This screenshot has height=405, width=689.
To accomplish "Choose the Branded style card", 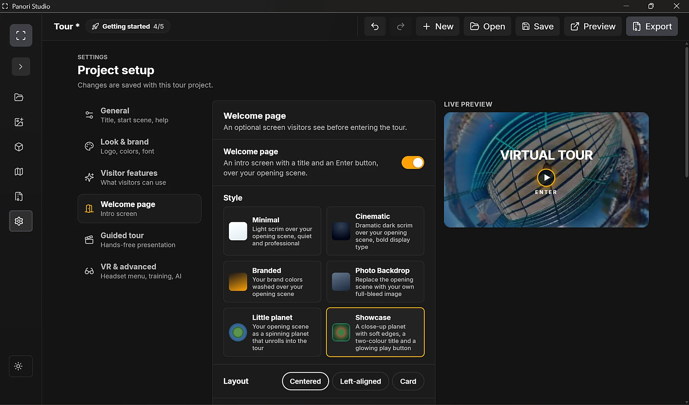I will [272, 282].
